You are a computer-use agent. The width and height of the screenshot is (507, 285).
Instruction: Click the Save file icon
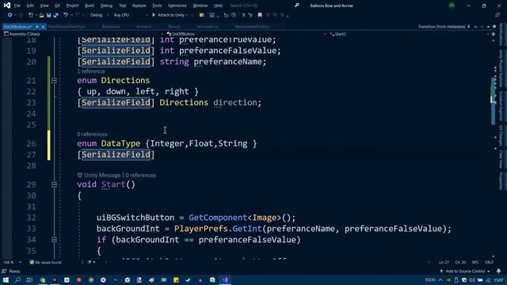[x=48, y=15]
